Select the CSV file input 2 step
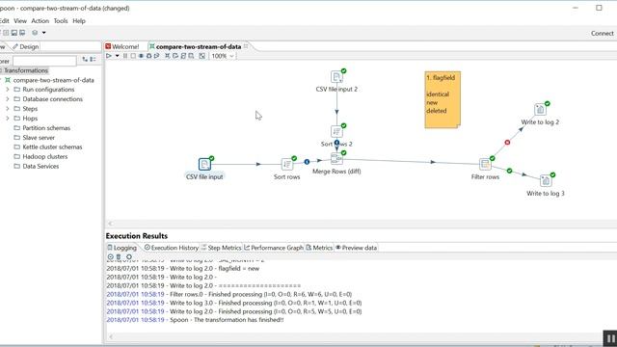Viewport: 617px width, 347px height. (336, 76)
